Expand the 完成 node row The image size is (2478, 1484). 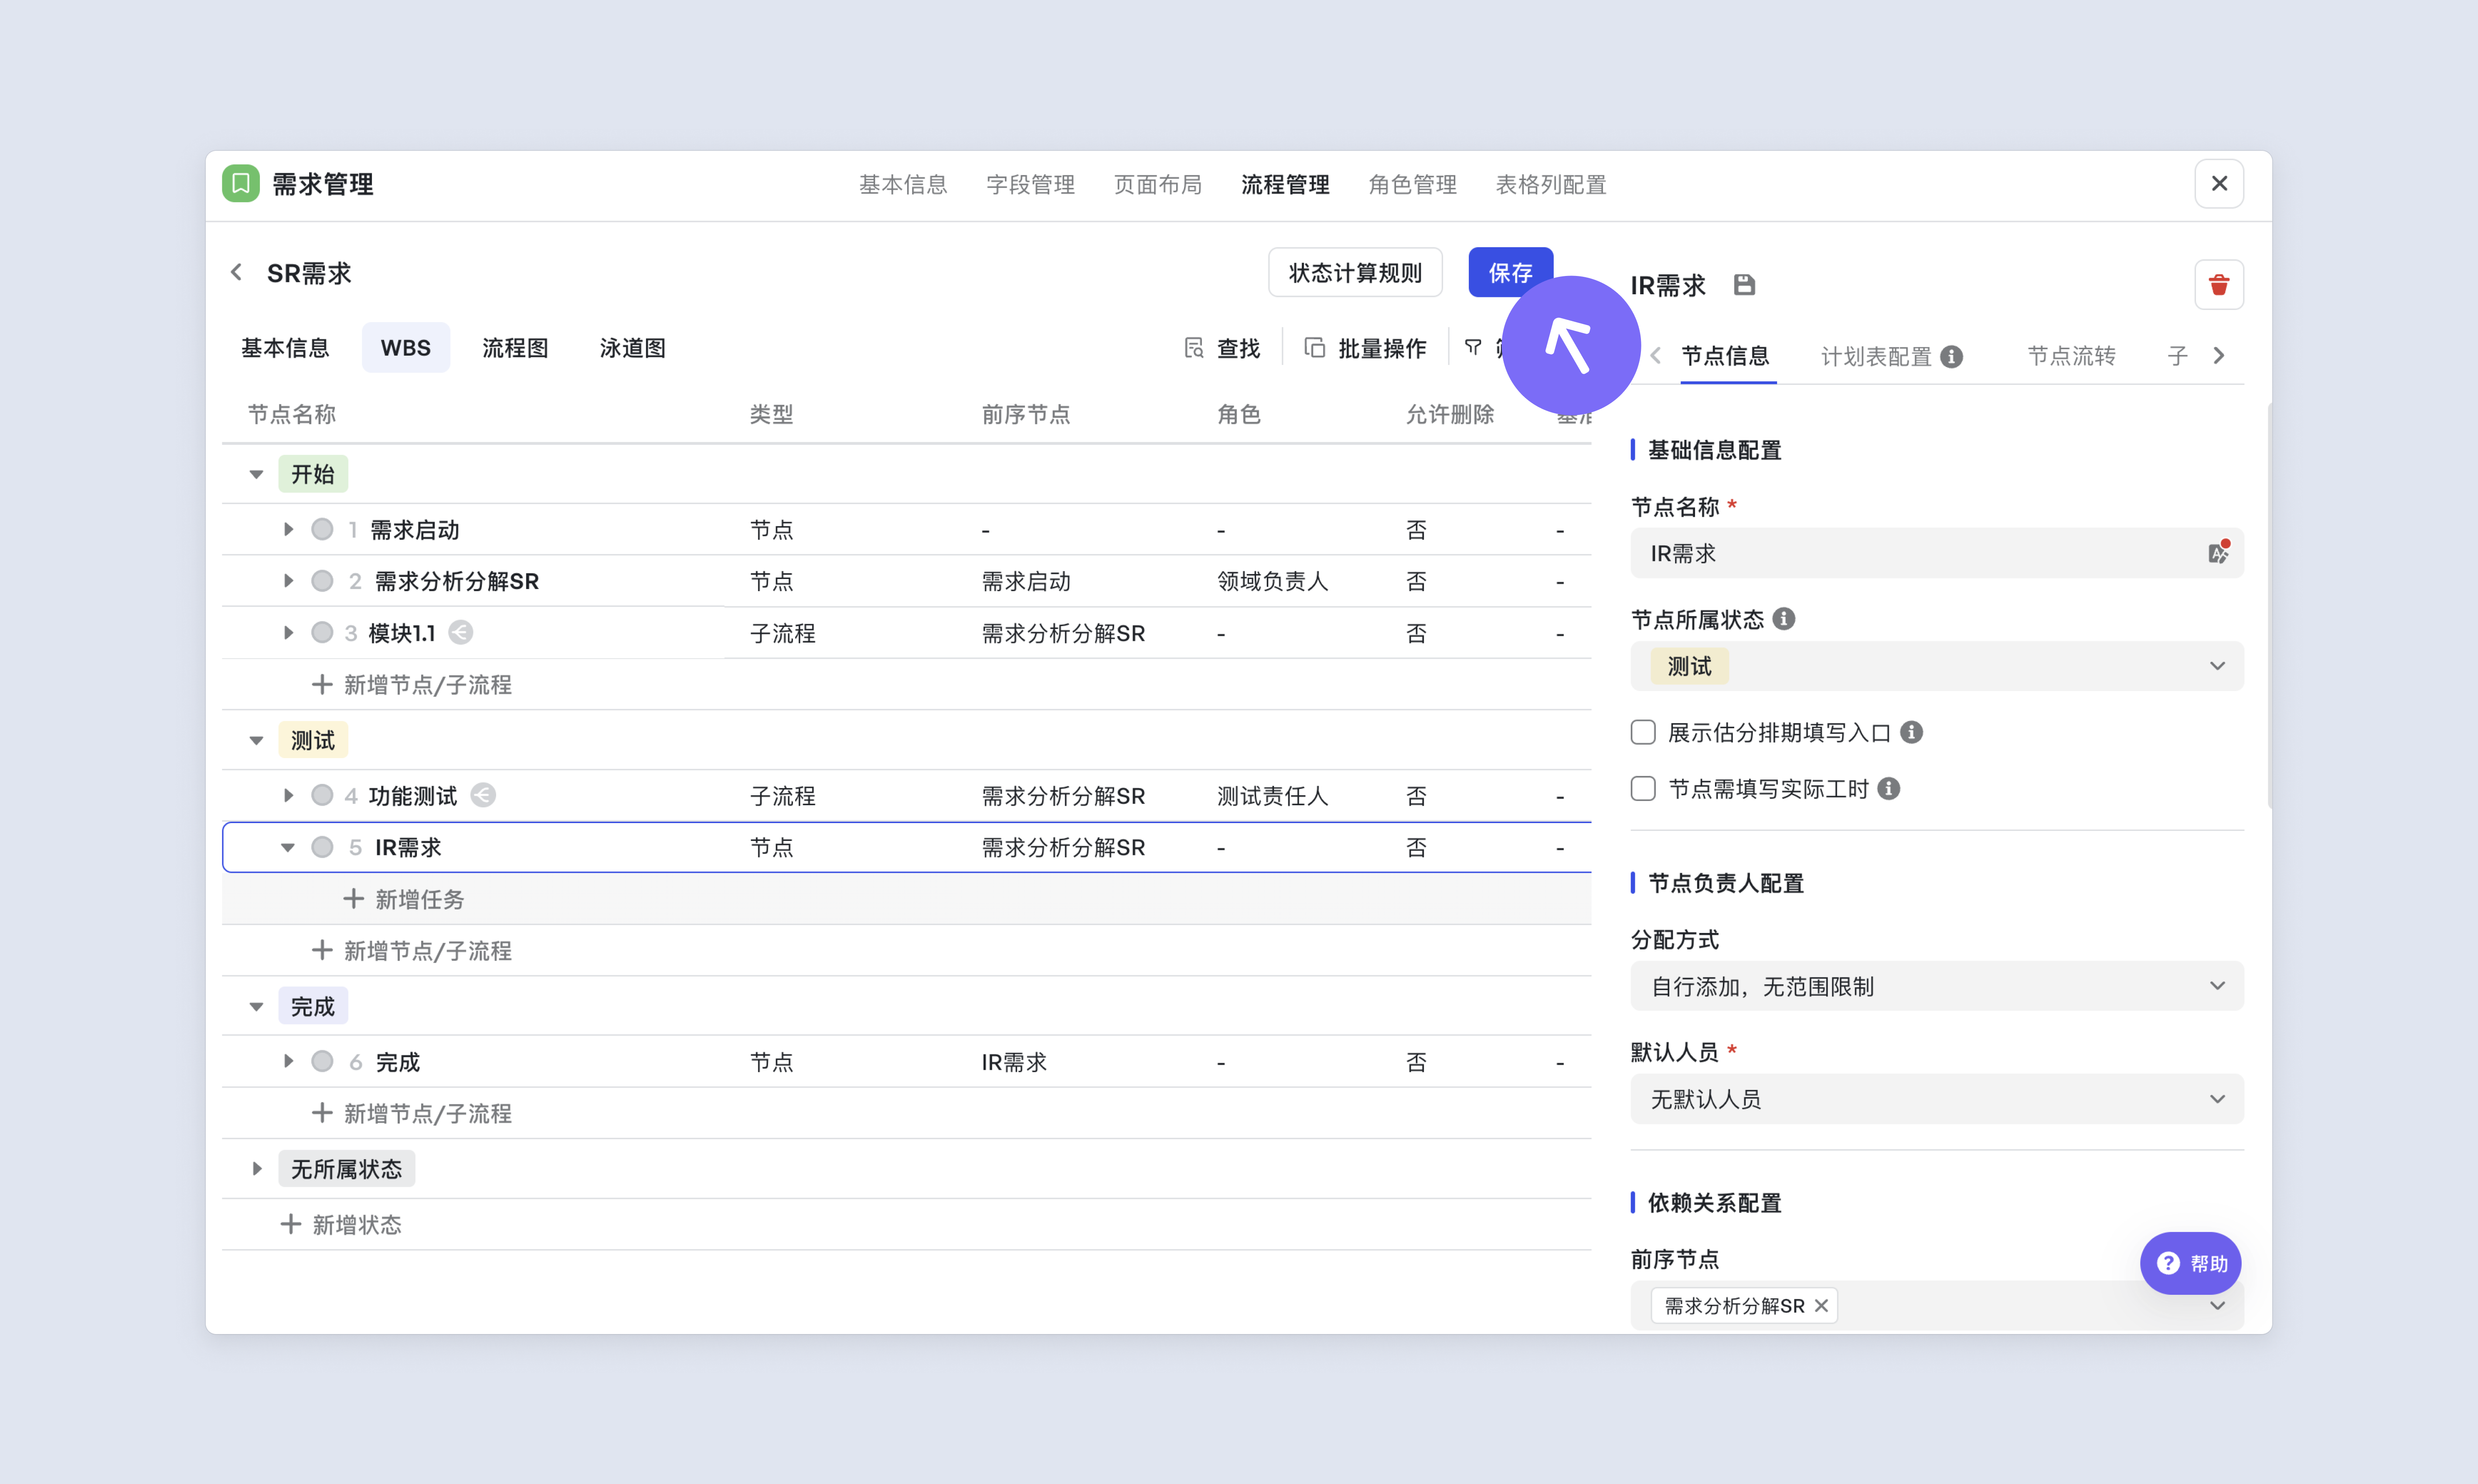point(288,1061)
